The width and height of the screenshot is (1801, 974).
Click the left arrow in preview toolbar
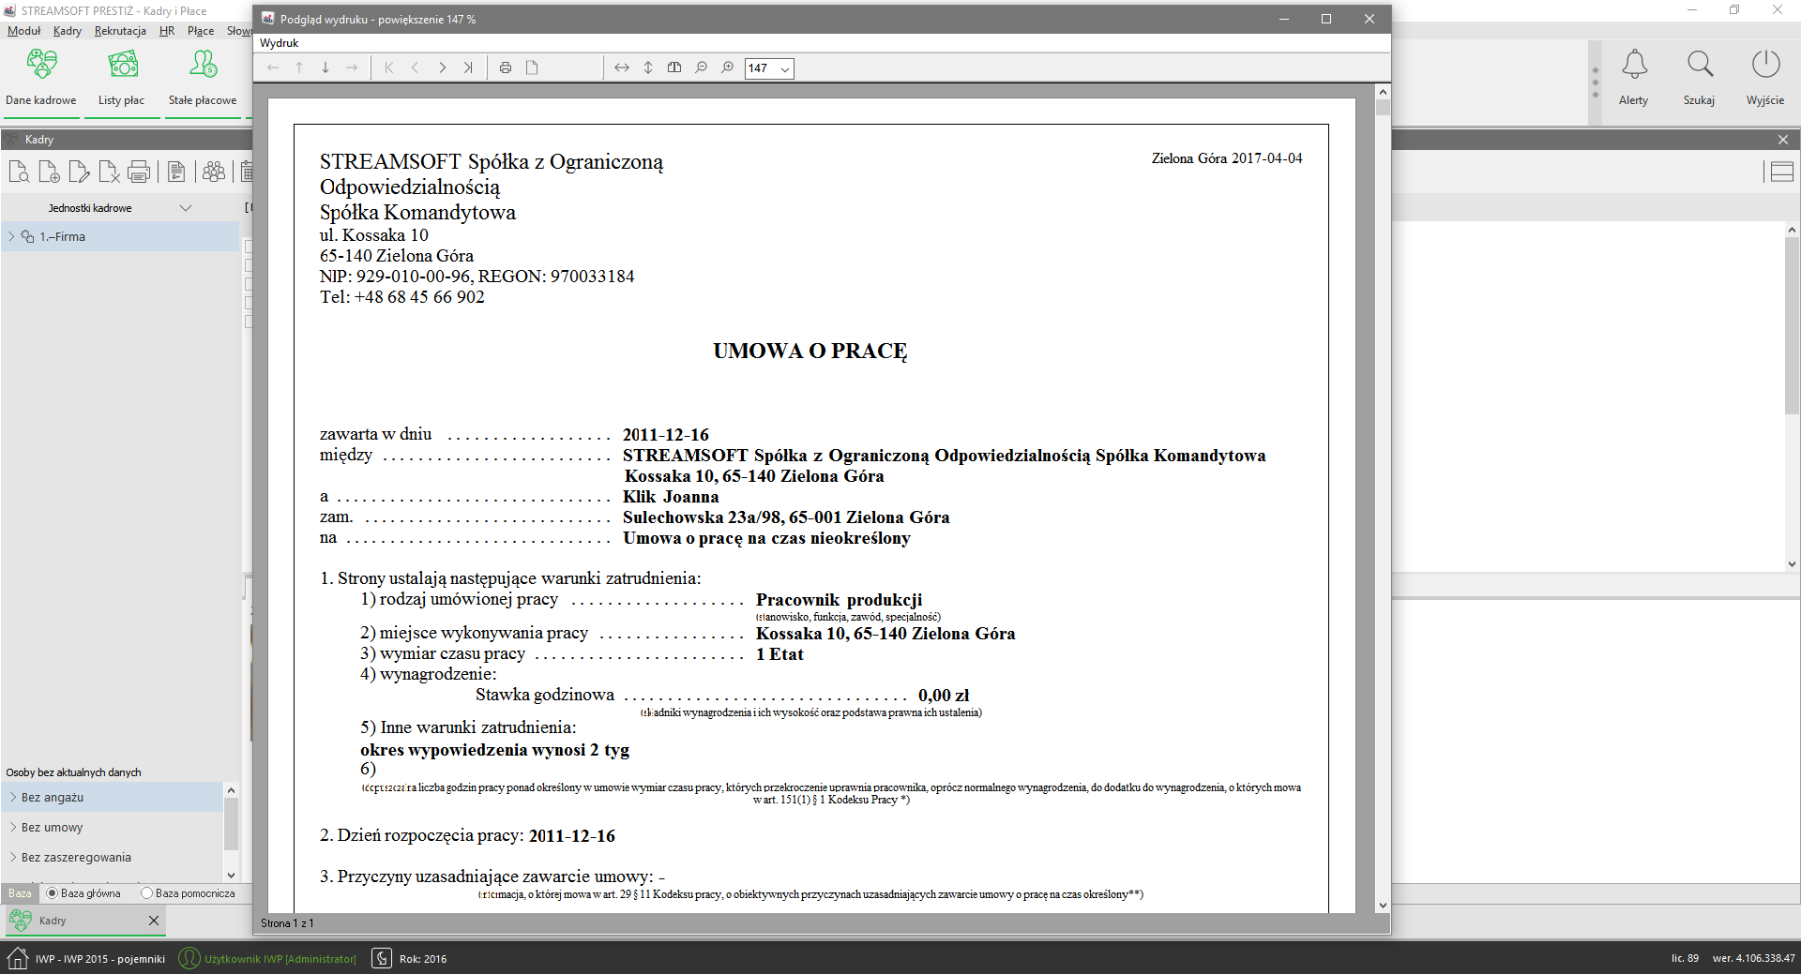coord(273,67)
